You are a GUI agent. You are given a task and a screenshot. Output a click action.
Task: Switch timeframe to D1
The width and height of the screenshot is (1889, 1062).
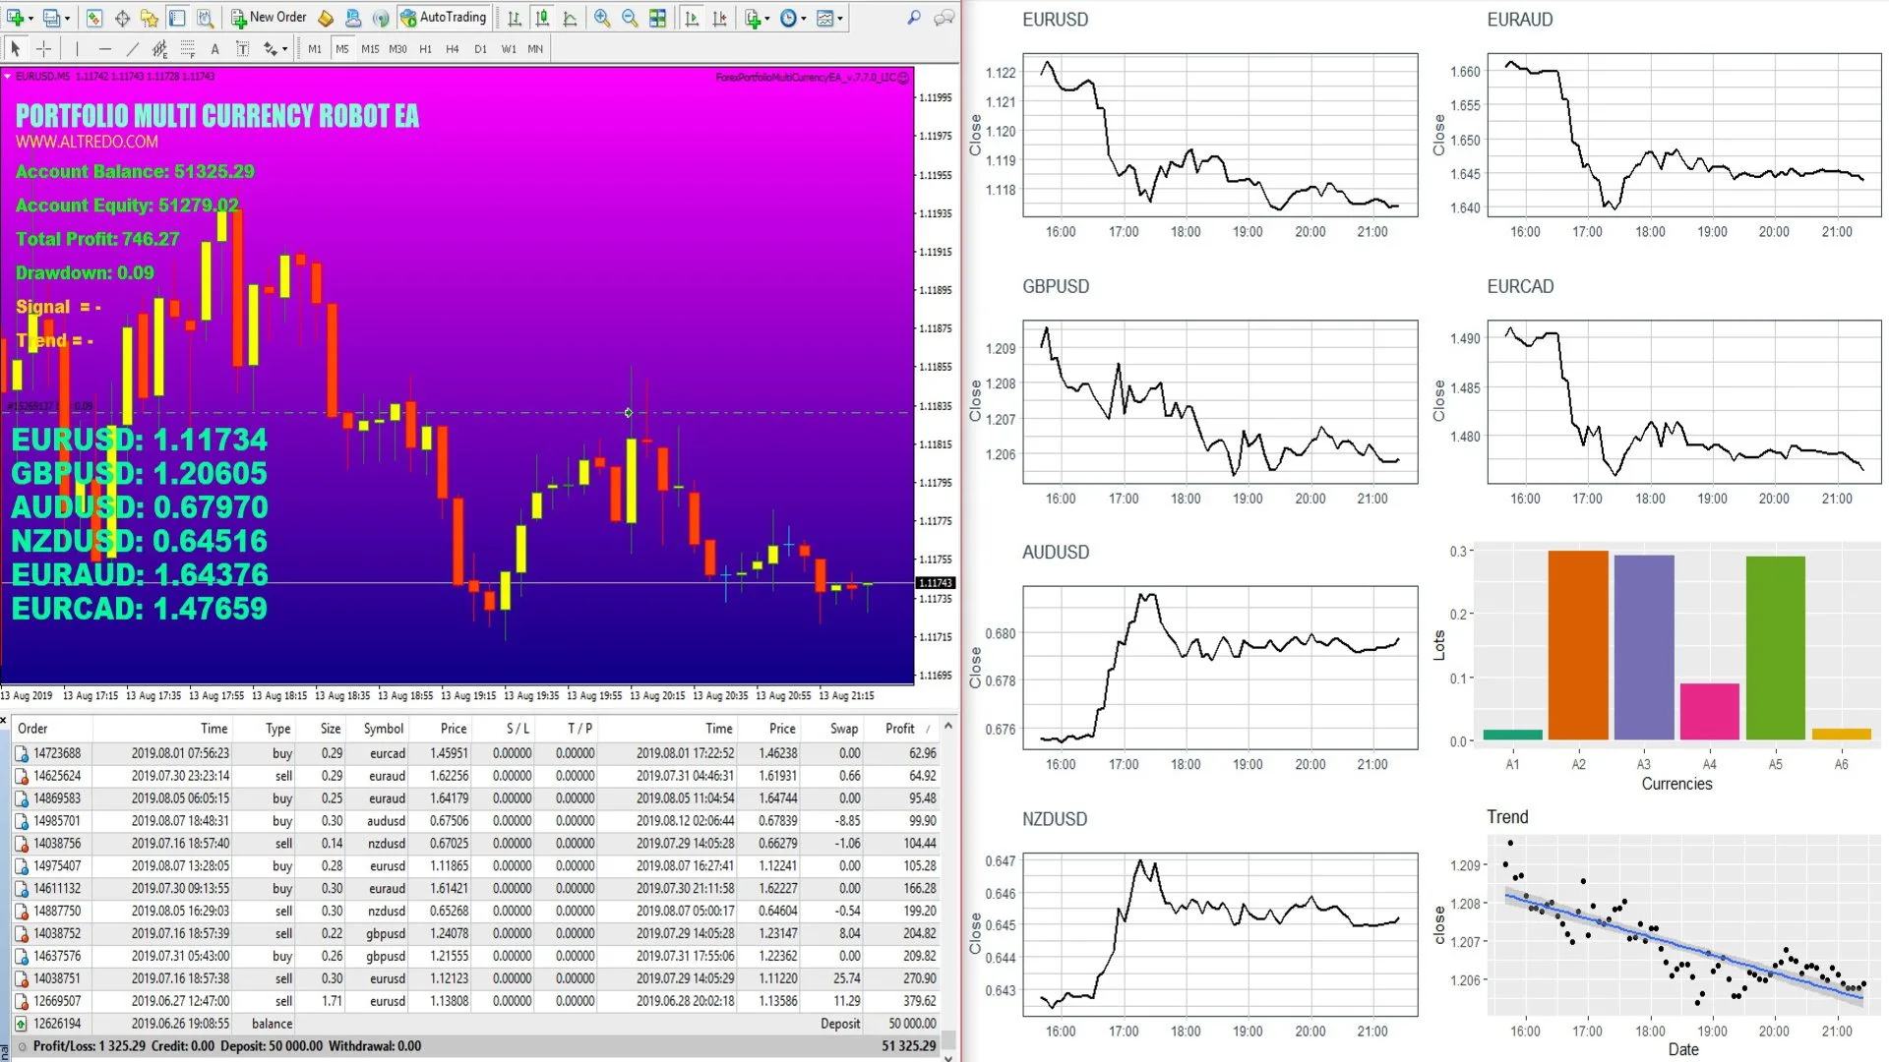(x=480, y=48)
